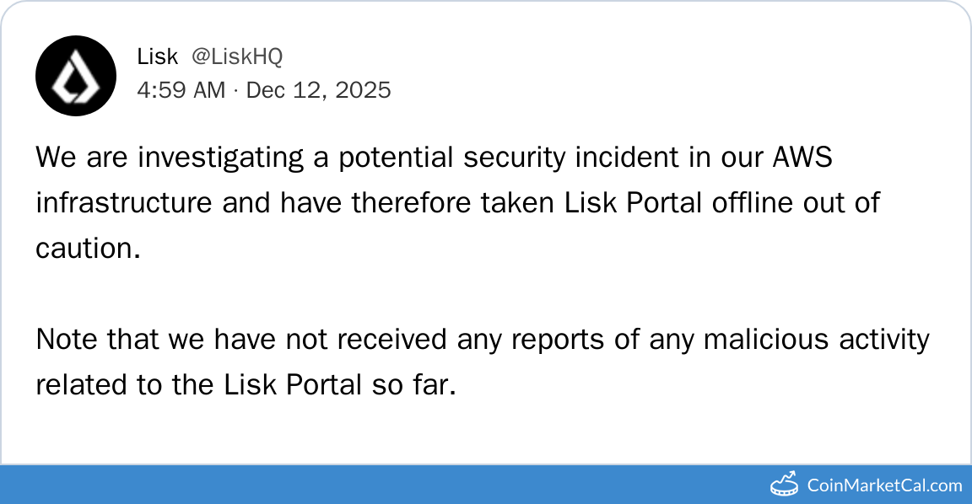Click the word "caution." ending first paragraph
Image resolution: width=972 pixels, height=504 pixels.
point(88,249)
